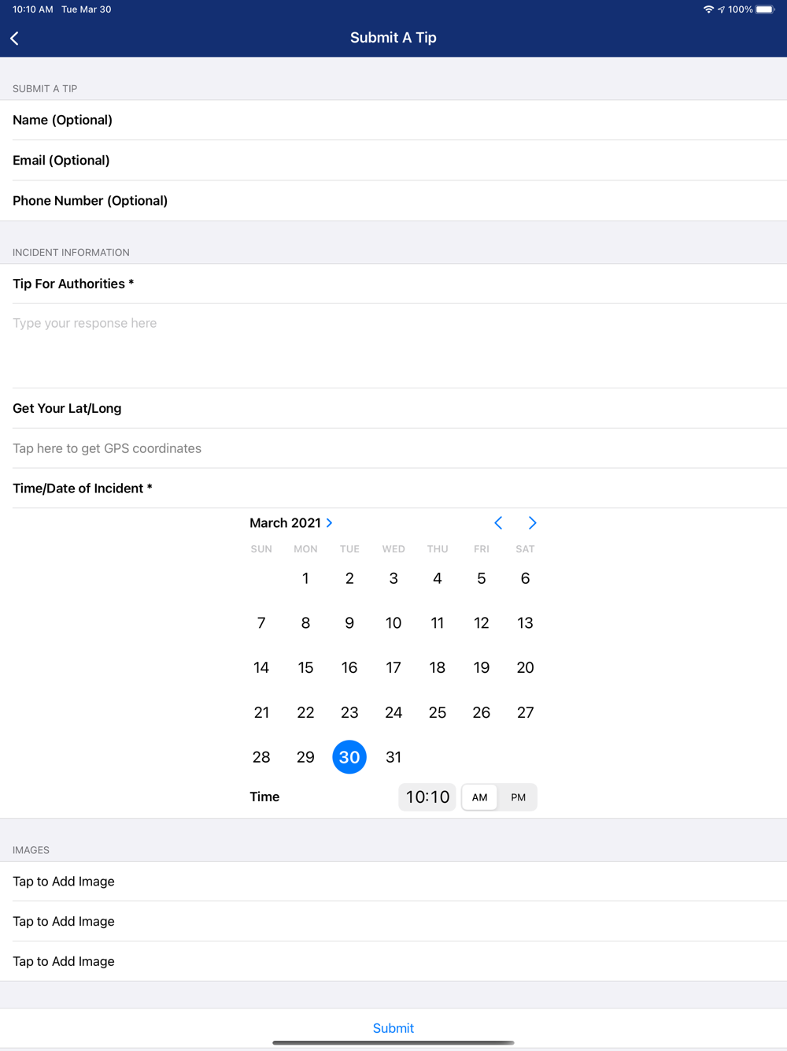The width and height of the screenshot is (787, 1051).
Task: Select March 11 on calendar
Action: click(x=438, y=623)
